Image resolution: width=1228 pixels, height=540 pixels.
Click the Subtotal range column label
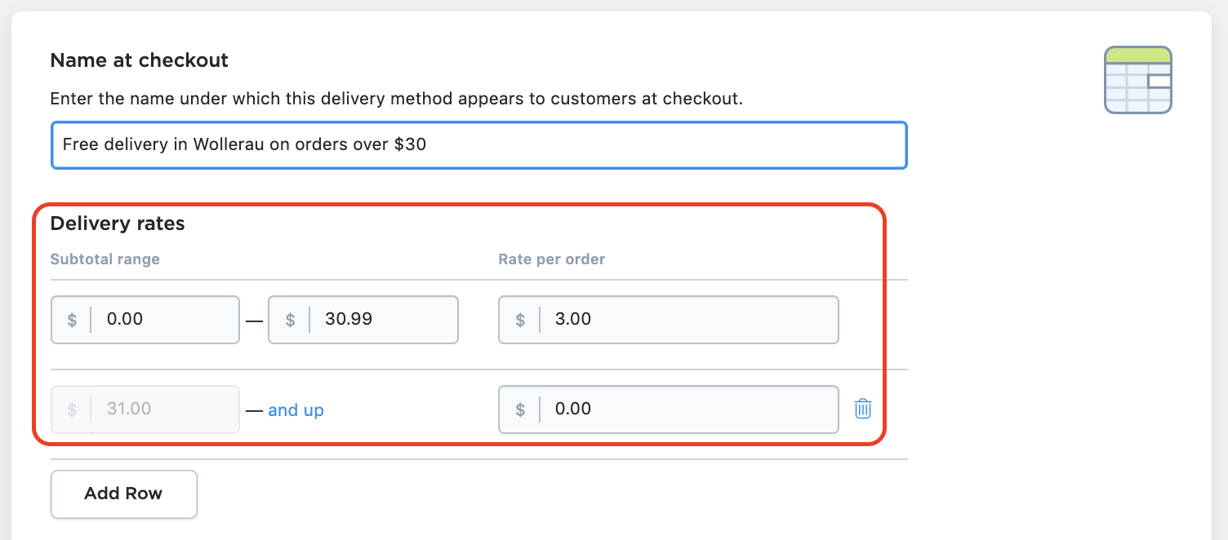(105, 259)
